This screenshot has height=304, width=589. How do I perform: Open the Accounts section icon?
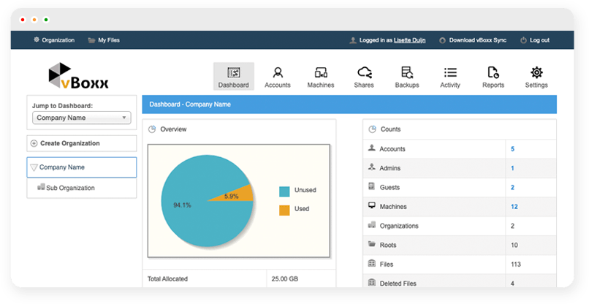(277, 73)
